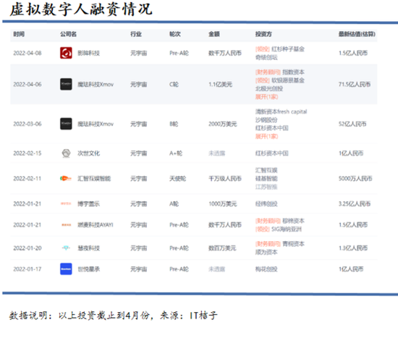
Task: Open the 燃麦科技AYAYI company link
Action: click(96, 224)
